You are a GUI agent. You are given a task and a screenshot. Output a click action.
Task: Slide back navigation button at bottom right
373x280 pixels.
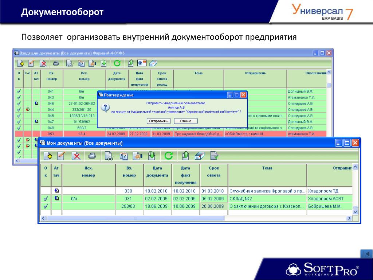(x=366, y=254)
